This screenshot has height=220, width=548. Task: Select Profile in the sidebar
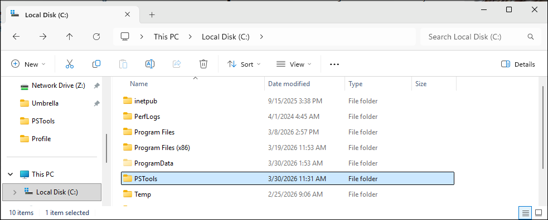point(41,139)
